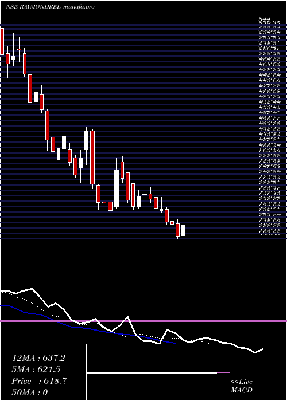Select the 12MA : 637.2 value

(38, 358)
